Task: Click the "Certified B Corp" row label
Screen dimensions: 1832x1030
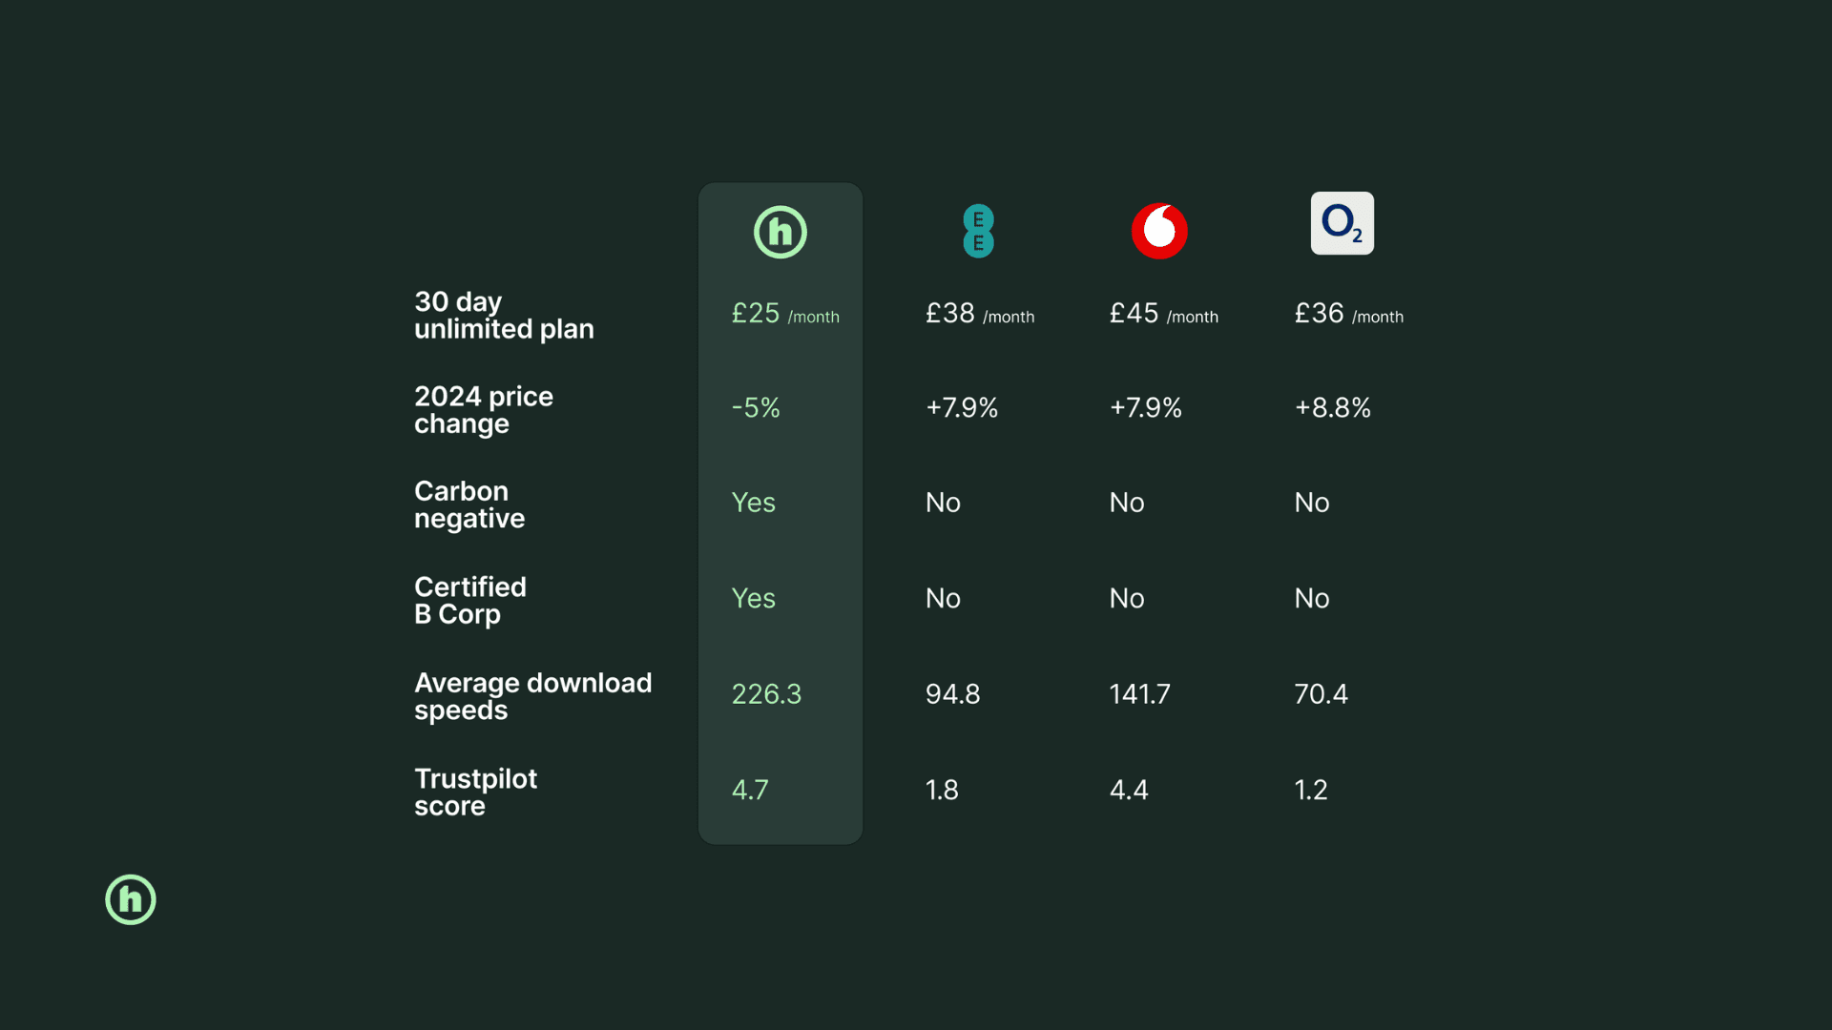Action: 469,600
